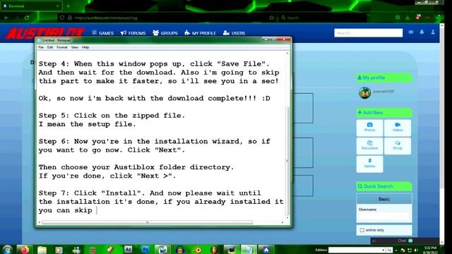Add new Videos via camcorder icon
The image size is (452, 254).
[x=398, y=128]
